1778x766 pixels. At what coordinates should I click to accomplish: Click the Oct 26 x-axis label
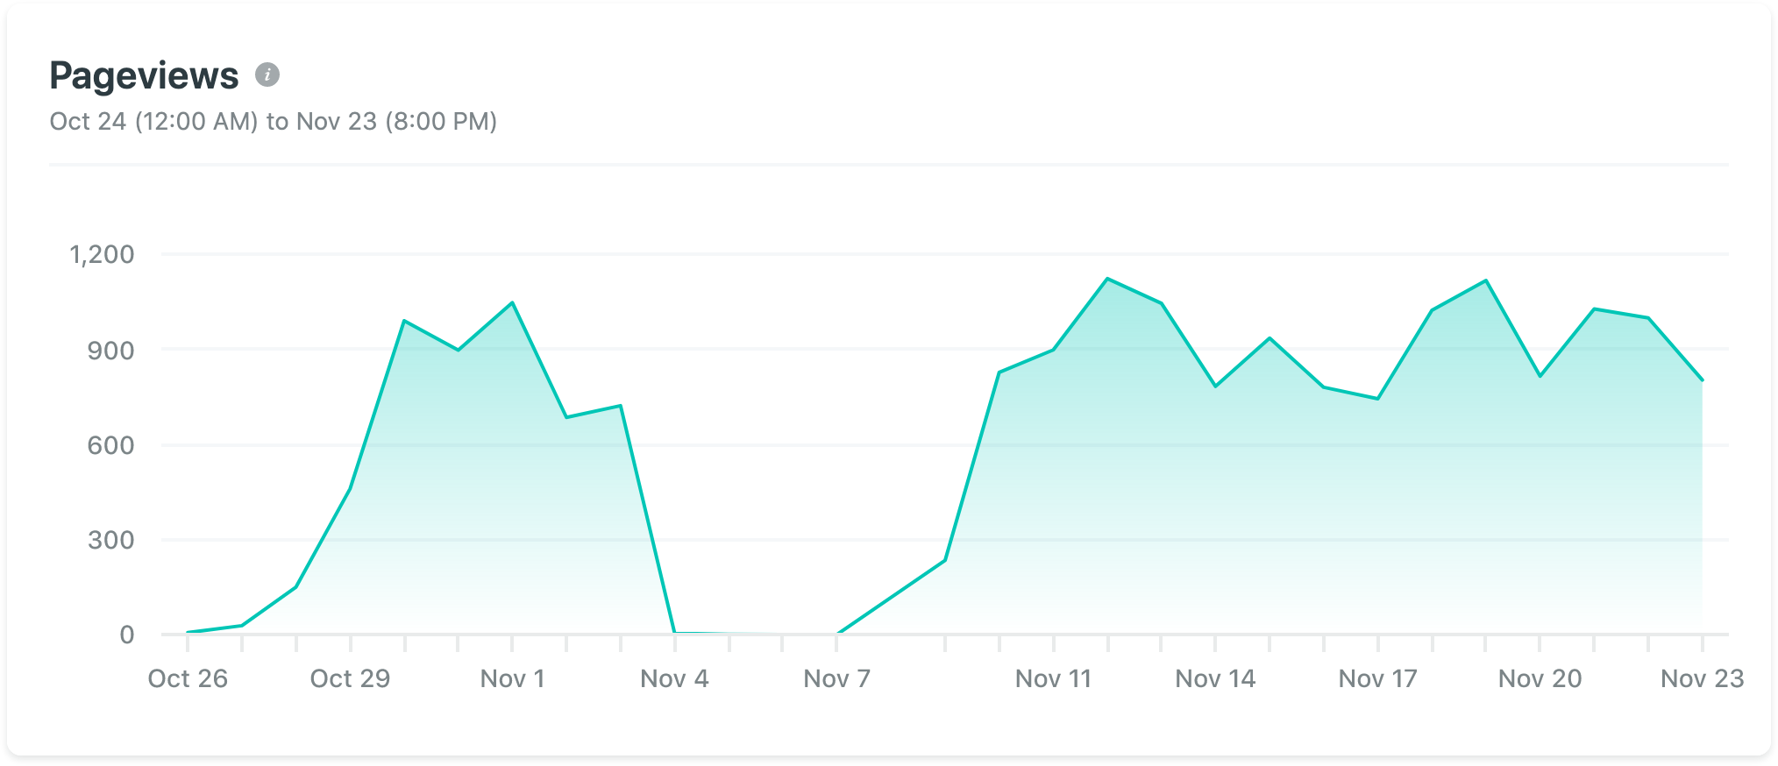point(188,678)
